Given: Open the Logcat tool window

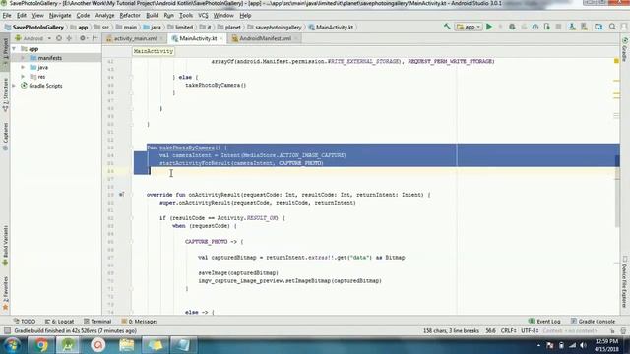Looking at the screenshot, I should pyautogui.click(x=60, y=322).
